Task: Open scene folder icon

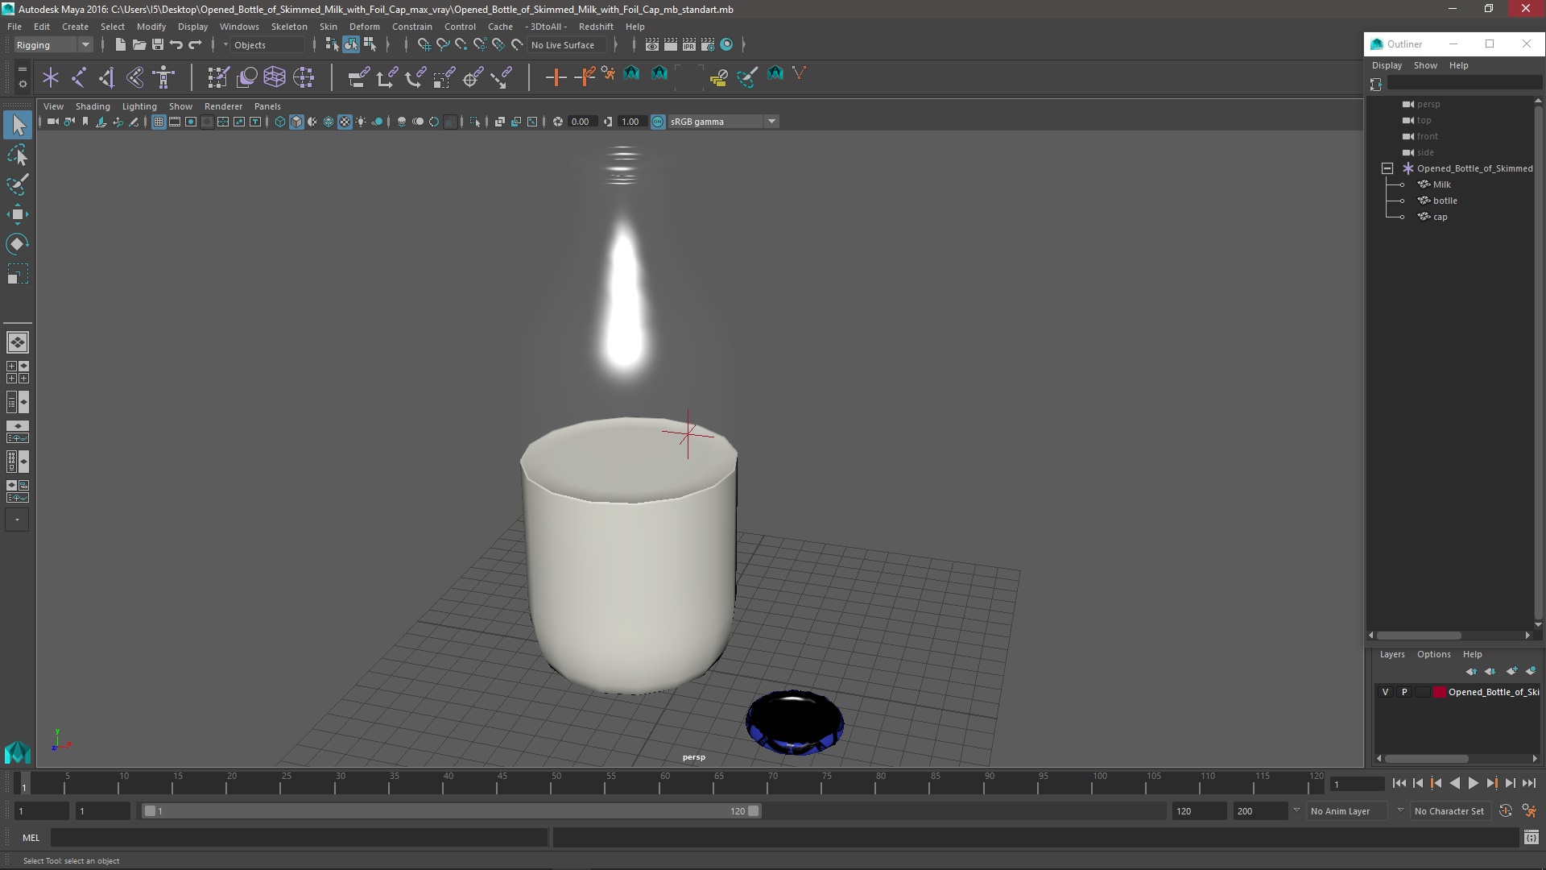Action: tap(138, 45)
